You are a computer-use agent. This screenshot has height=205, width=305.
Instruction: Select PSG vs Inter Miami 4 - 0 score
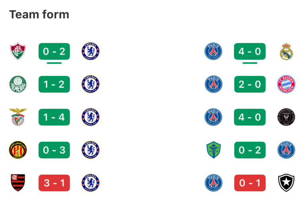tap(250, 117)
